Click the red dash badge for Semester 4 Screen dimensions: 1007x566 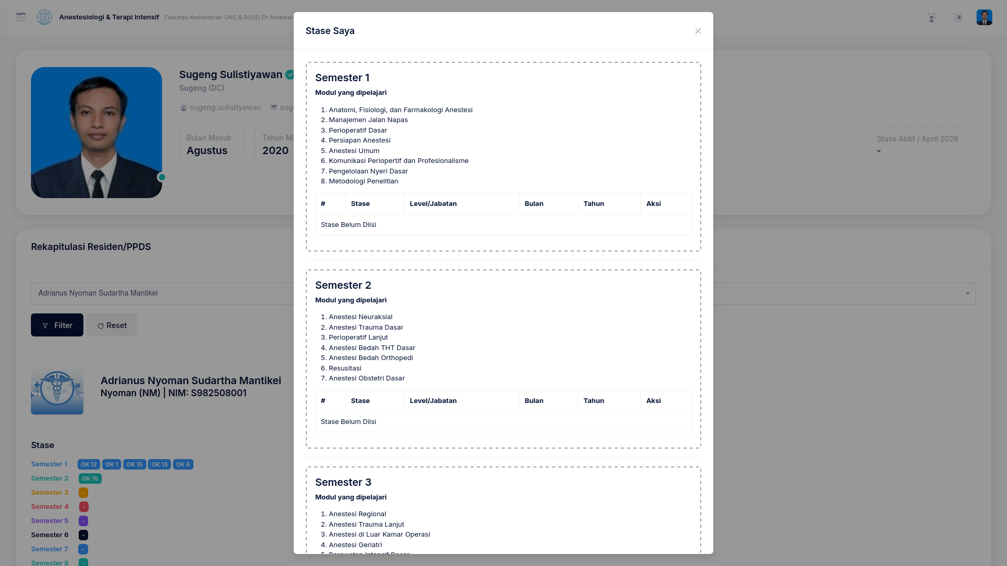point(84,507)
